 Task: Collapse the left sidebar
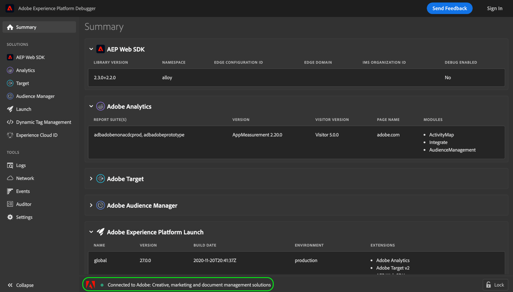tap(20, 285)
